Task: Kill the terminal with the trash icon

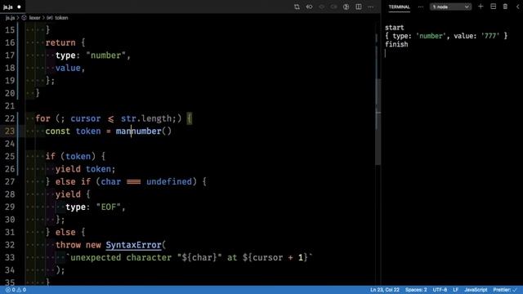Action: (505, 7)
